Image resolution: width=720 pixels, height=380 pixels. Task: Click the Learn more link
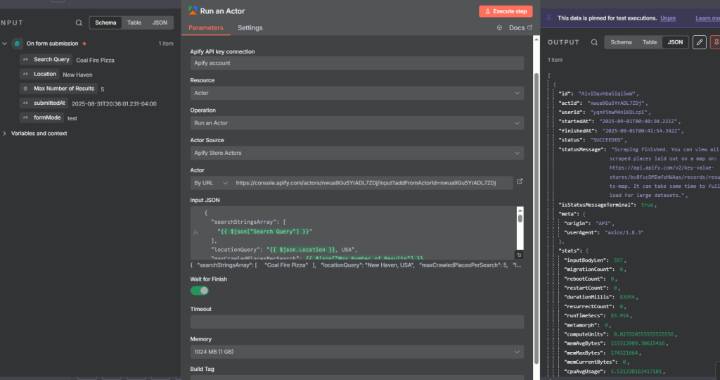coord(707,18)
